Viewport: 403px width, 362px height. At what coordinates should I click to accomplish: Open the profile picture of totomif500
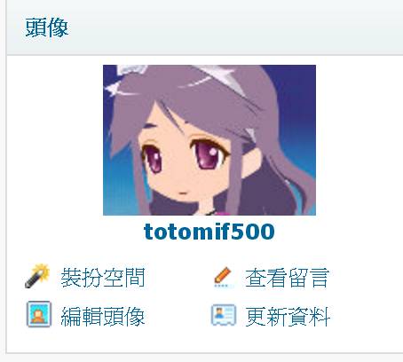coord(209,140)
